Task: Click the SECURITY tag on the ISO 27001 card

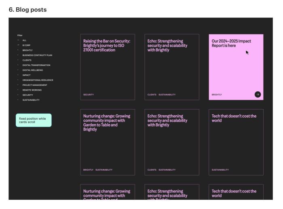Action: point(89,95)
